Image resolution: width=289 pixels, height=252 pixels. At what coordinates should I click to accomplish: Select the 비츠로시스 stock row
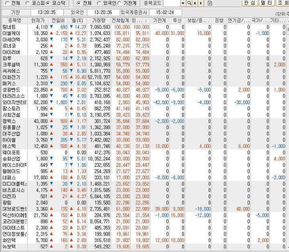point(144,190)
